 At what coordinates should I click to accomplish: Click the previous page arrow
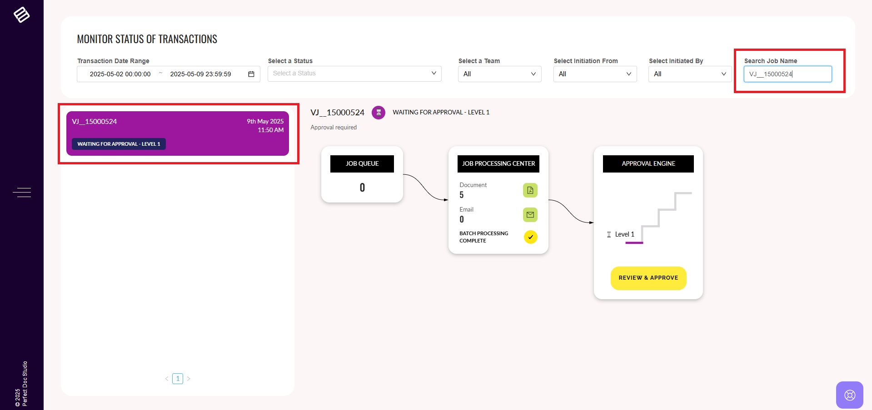point(167,379)
